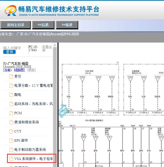The height and width of the screenshot is (167, 164).
Task: Click 折叠全部 to collapse all
Action: 47,48
